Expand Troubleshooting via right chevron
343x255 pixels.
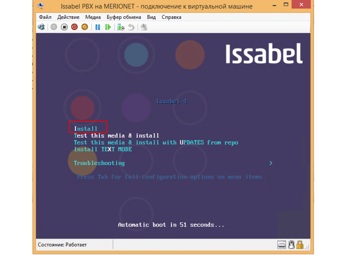(271, 163)
